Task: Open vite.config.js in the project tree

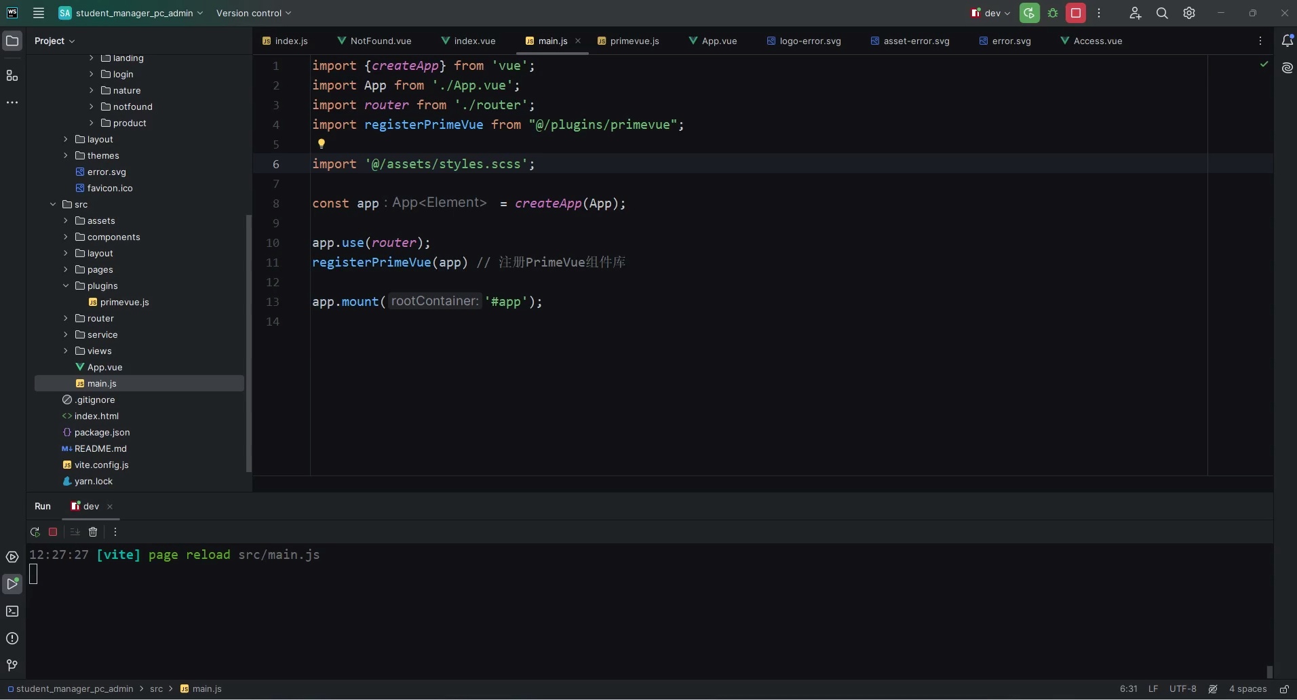Action: click(101, 465)
